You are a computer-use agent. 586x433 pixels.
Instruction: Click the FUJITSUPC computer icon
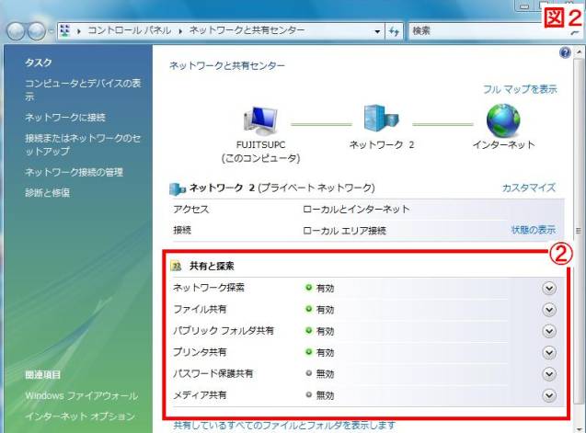(x=261, y=121)
